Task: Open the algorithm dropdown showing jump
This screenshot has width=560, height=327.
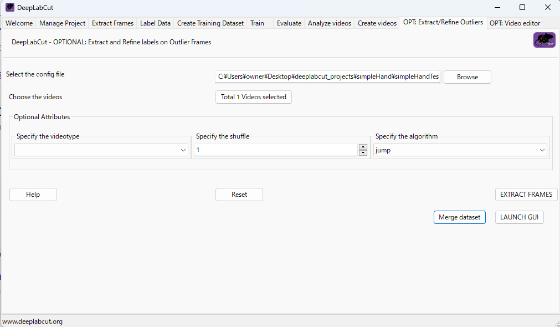Action: [x=460, y=150]
